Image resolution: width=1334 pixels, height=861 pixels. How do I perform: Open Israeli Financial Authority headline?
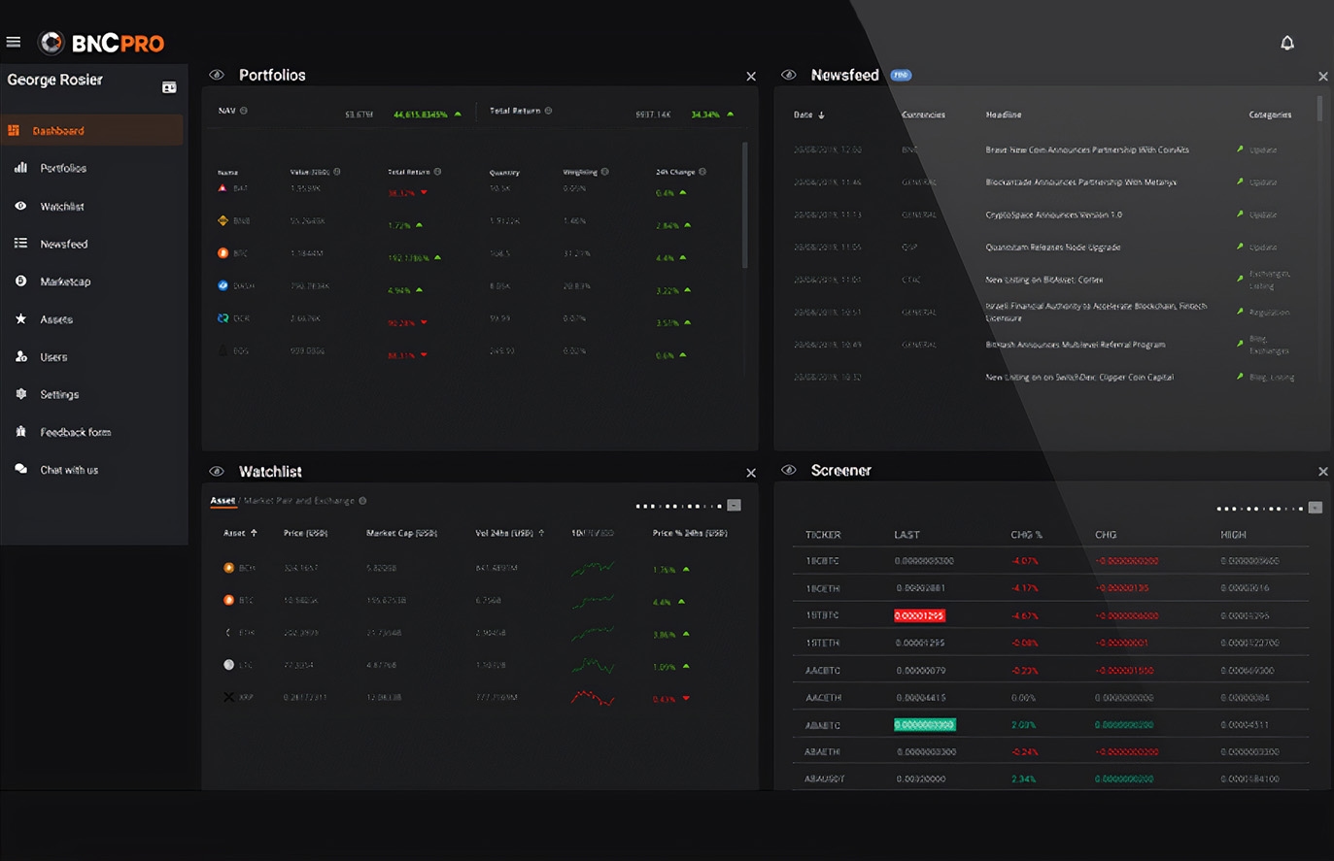[x=1096, y=312]
